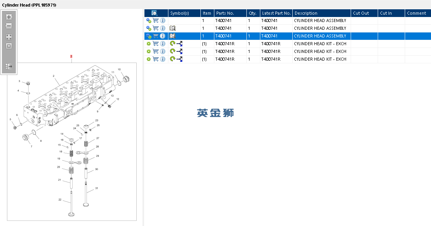The image size is (431, 226).
Task: Click blue branch arrow symbol in first T400741R row
Action: 180,43
